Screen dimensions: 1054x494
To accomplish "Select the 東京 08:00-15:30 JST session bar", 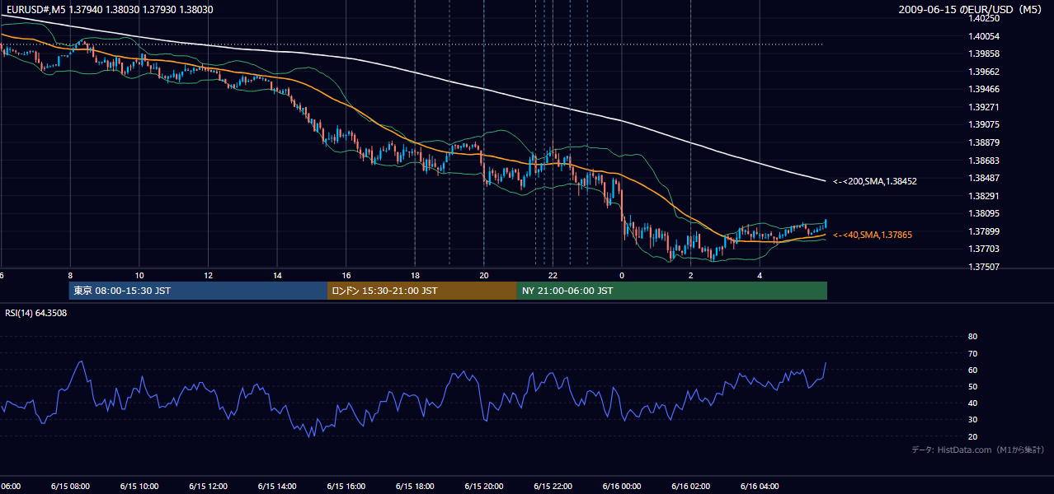I will pyautogui.click(x=198, y=291).
